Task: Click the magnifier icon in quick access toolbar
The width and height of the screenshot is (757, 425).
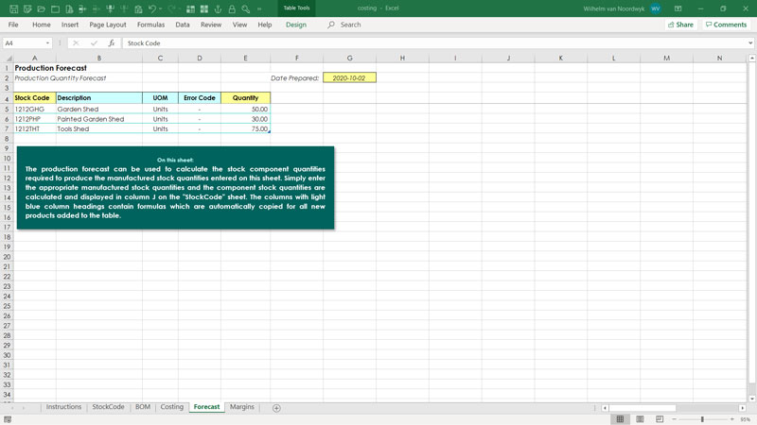Action: (x=246, y=8)
